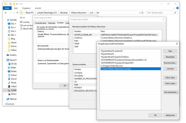
Task: Close the Umgebungsvariable bearbeiten dialog
Action: (177, 44)
